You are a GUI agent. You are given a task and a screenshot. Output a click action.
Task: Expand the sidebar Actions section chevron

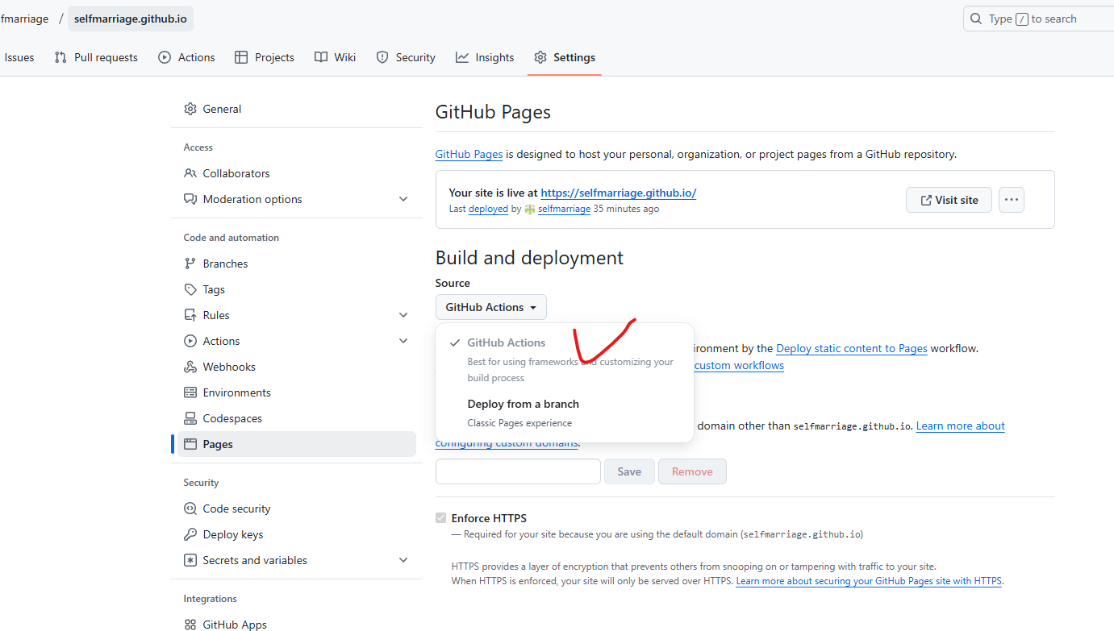(x=403, y=341)
